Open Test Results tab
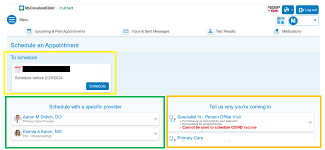This screenshot has width=325, height=150. (221, 31)
